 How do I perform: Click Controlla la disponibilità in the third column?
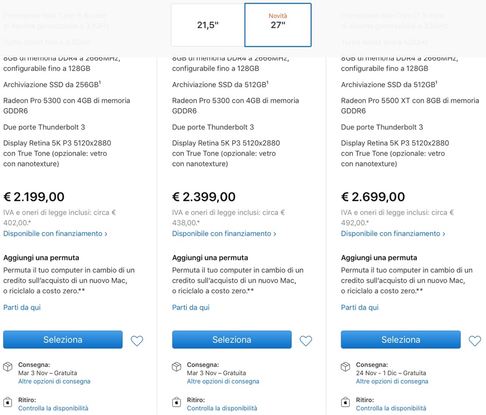click(x=391, y=409)
